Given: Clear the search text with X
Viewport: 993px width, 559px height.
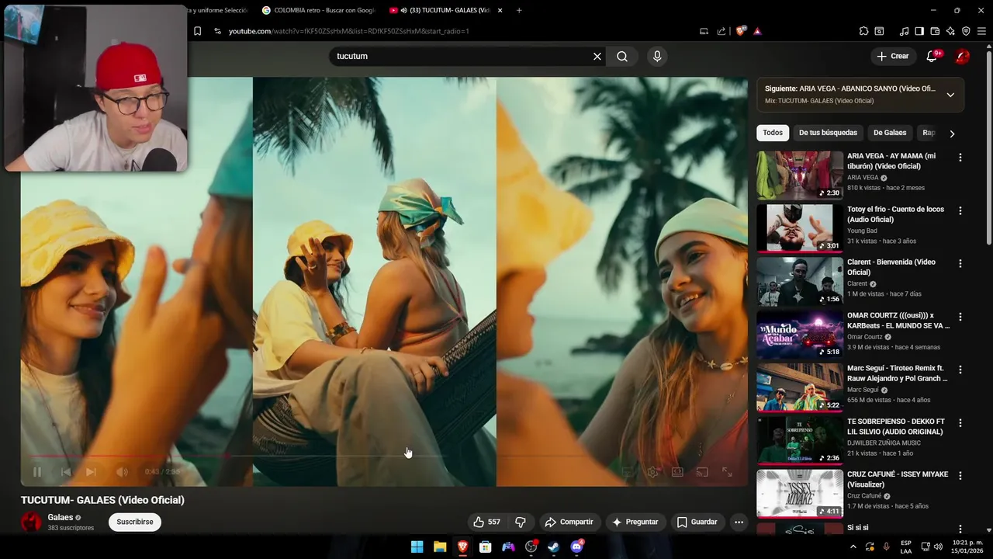Looking at the screenshot, I should [x=597, y=56].
